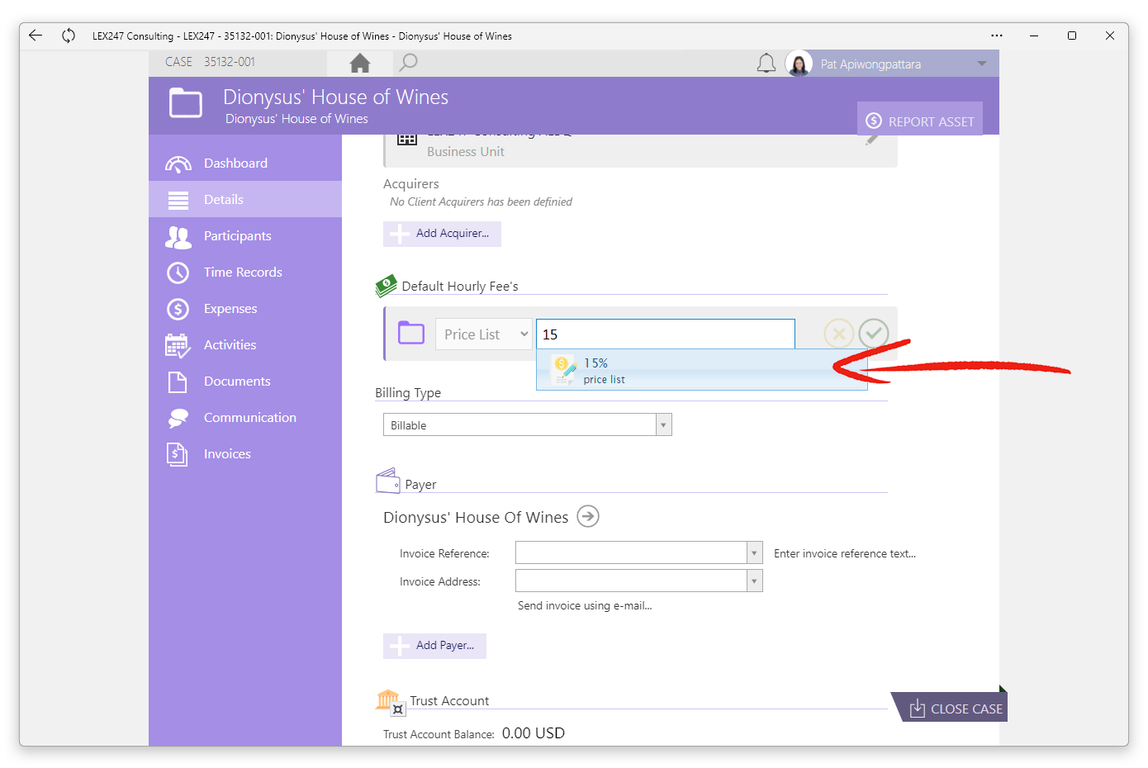Expand the Invoice Reference combo box arrow
This screenshot has width=1148, height=768.
tap(754, 553)
